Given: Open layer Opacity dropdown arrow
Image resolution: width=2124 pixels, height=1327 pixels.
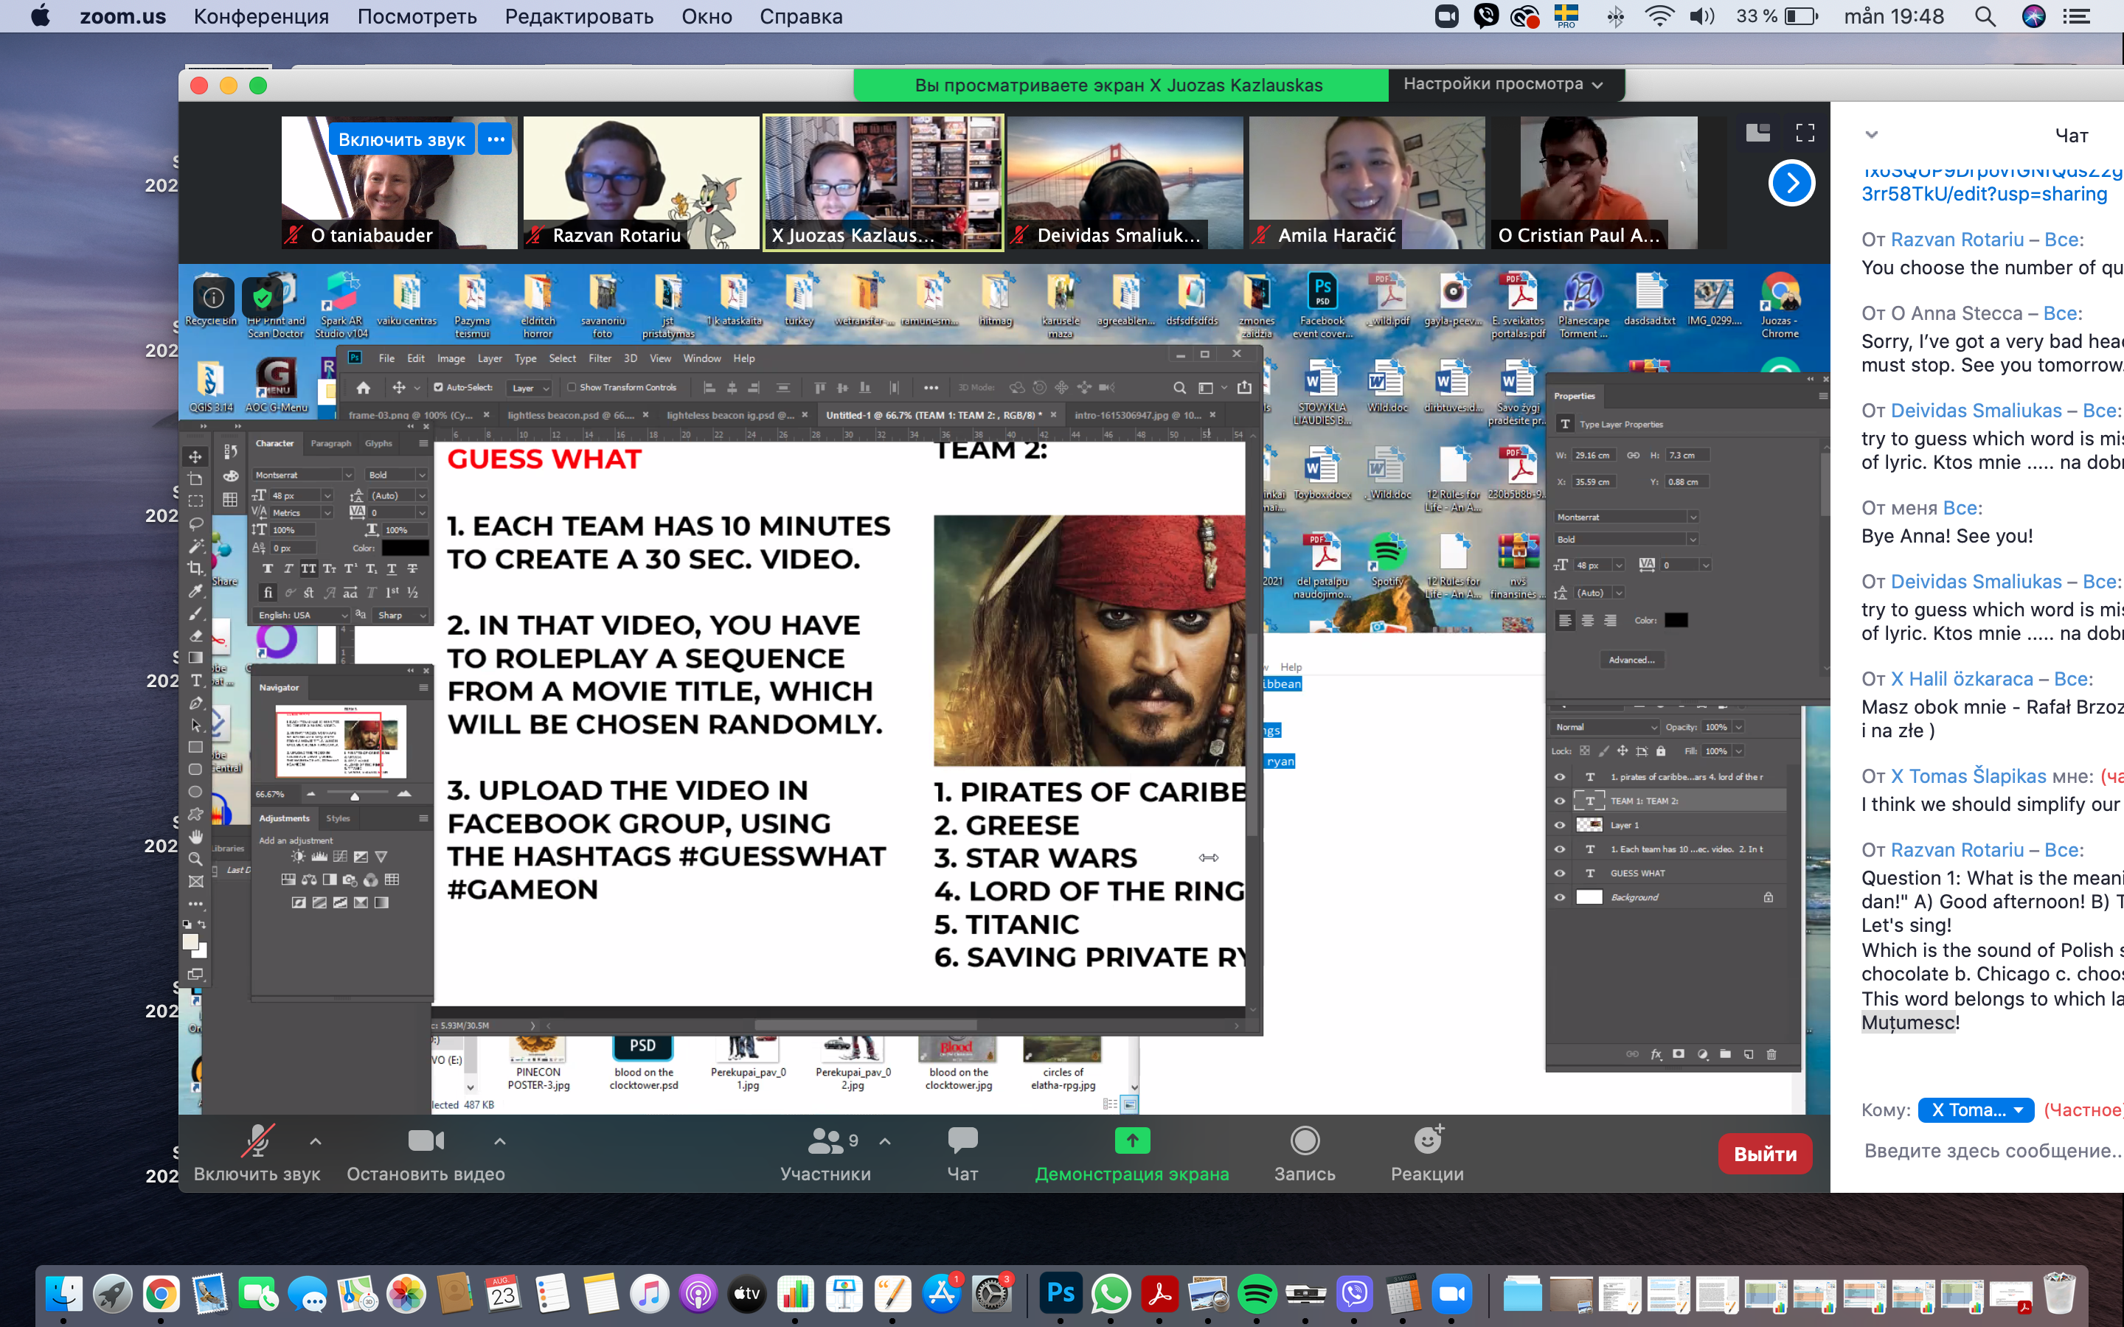Looking at the screenshot, I should (1738, 727).
